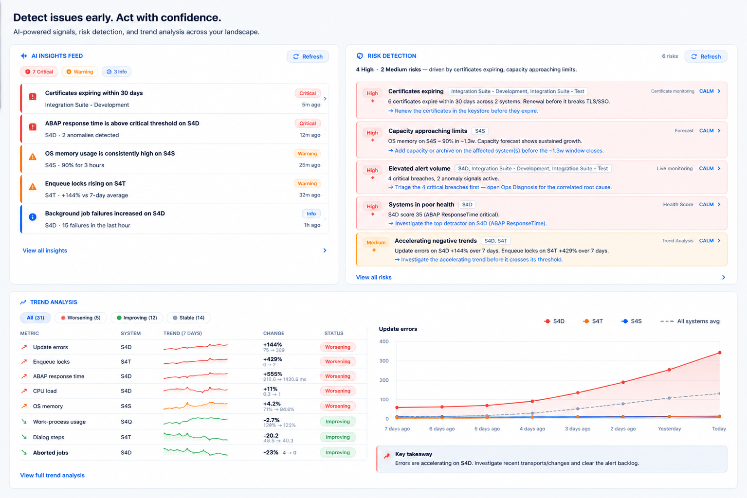
Task: Click blue info icon for Background job failures
Action: coord(33,217)
